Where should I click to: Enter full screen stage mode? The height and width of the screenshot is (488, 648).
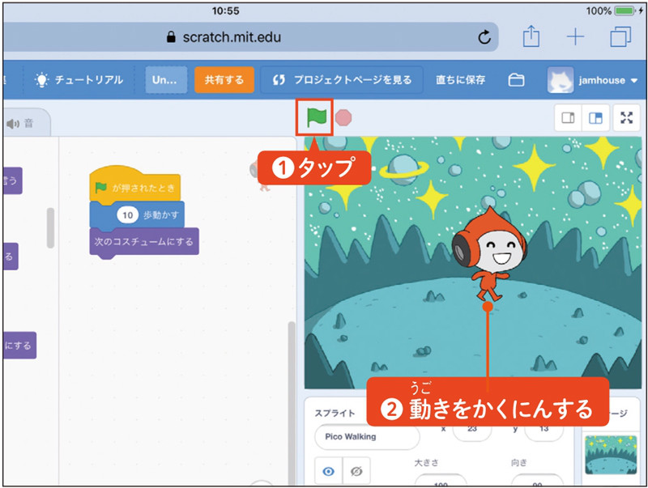pyautogui.click(x=626, y=118)
